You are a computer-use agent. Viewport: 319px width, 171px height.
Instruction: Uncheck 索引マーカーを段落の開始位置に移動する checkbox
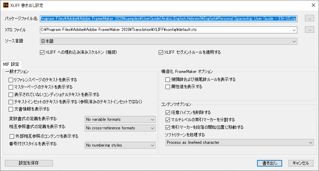168,127
